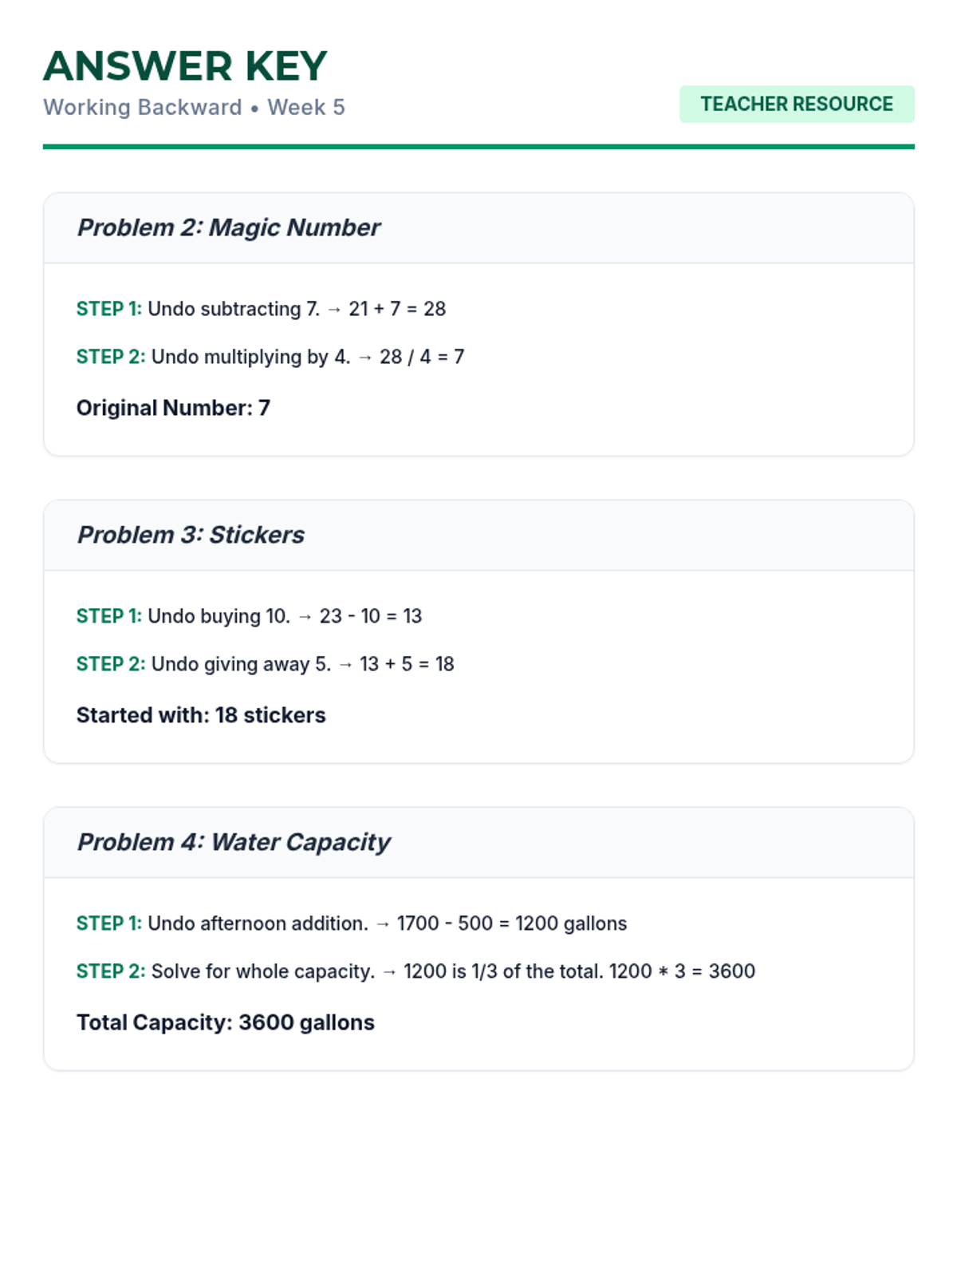957x1277 pixels.
Task: Click the TEACHER RESOURCE badge
Action: pos(796,104)
